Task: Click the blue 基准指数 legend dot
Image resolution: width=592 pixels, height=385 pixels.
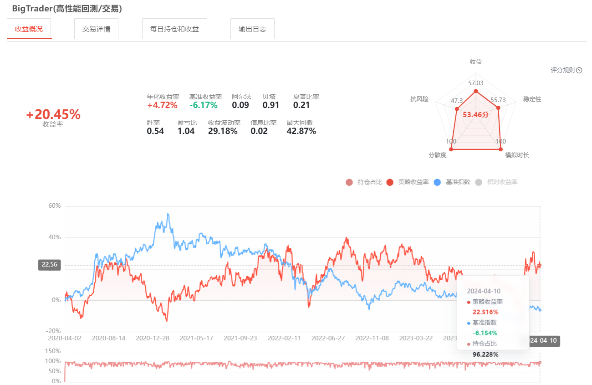Action: [x=437, y=182]
